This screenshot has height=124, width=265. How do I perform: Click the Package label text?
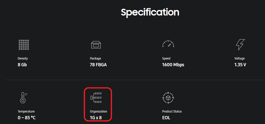[95, 58]
